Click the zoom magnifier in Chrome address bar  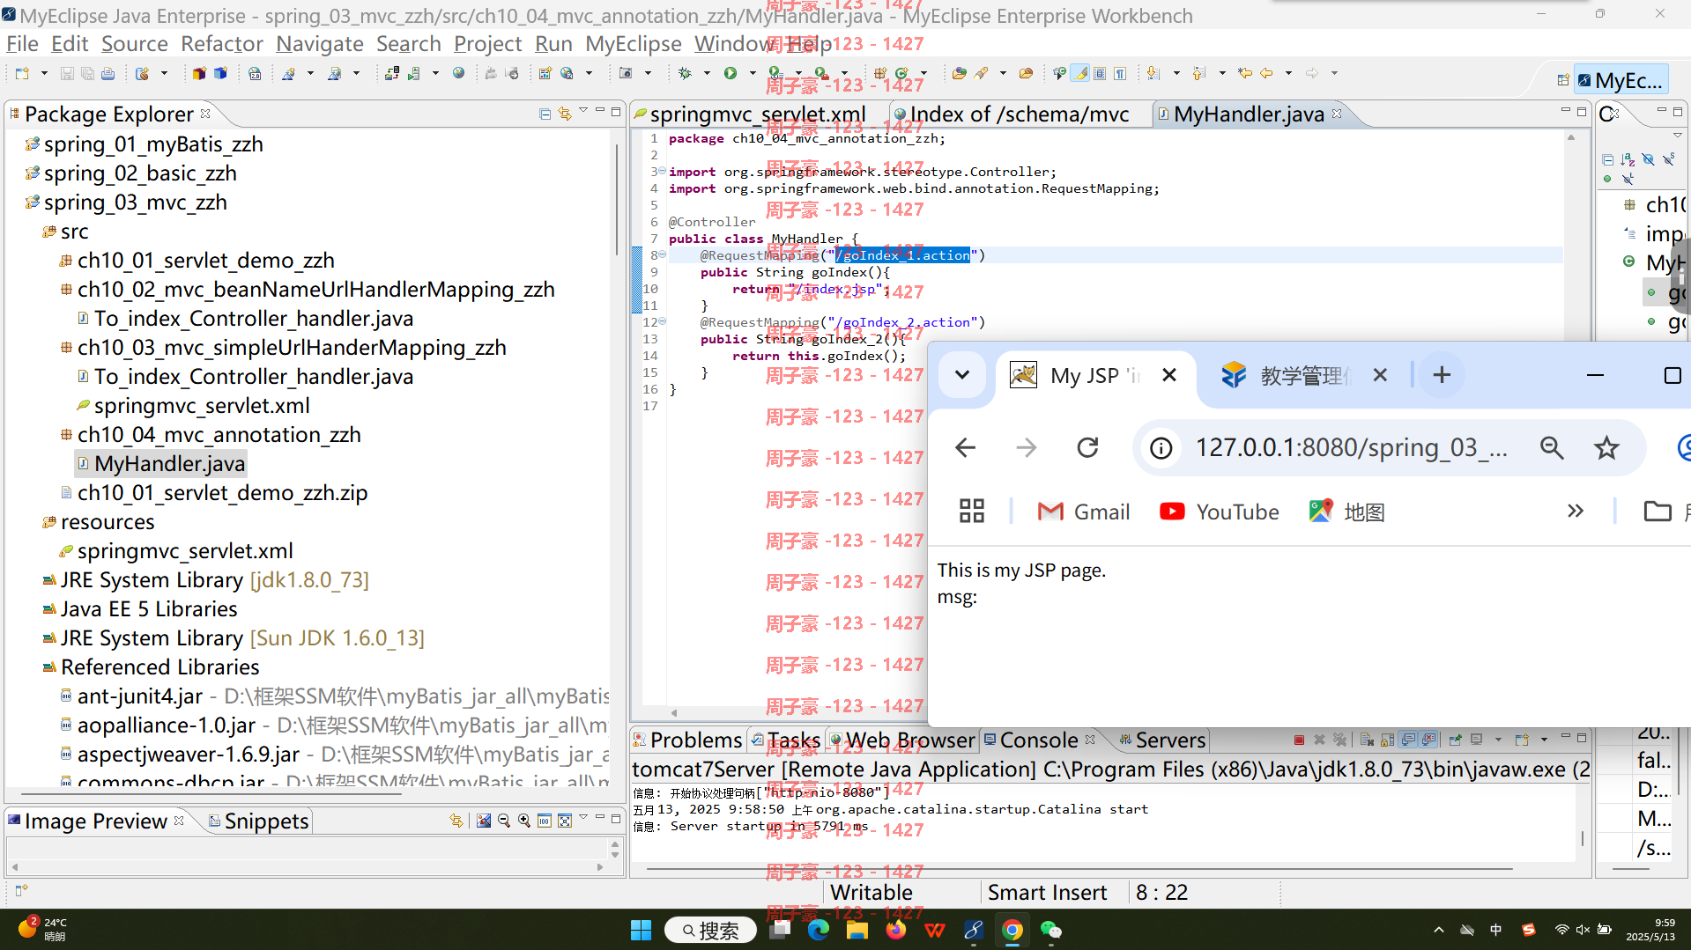coord(1552,448)
